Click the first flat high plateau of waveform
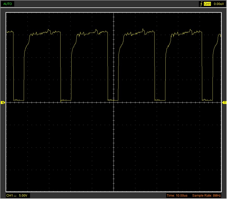Viewport: 227px width, 199px height. pyautogui.click(x=45, y=33)
